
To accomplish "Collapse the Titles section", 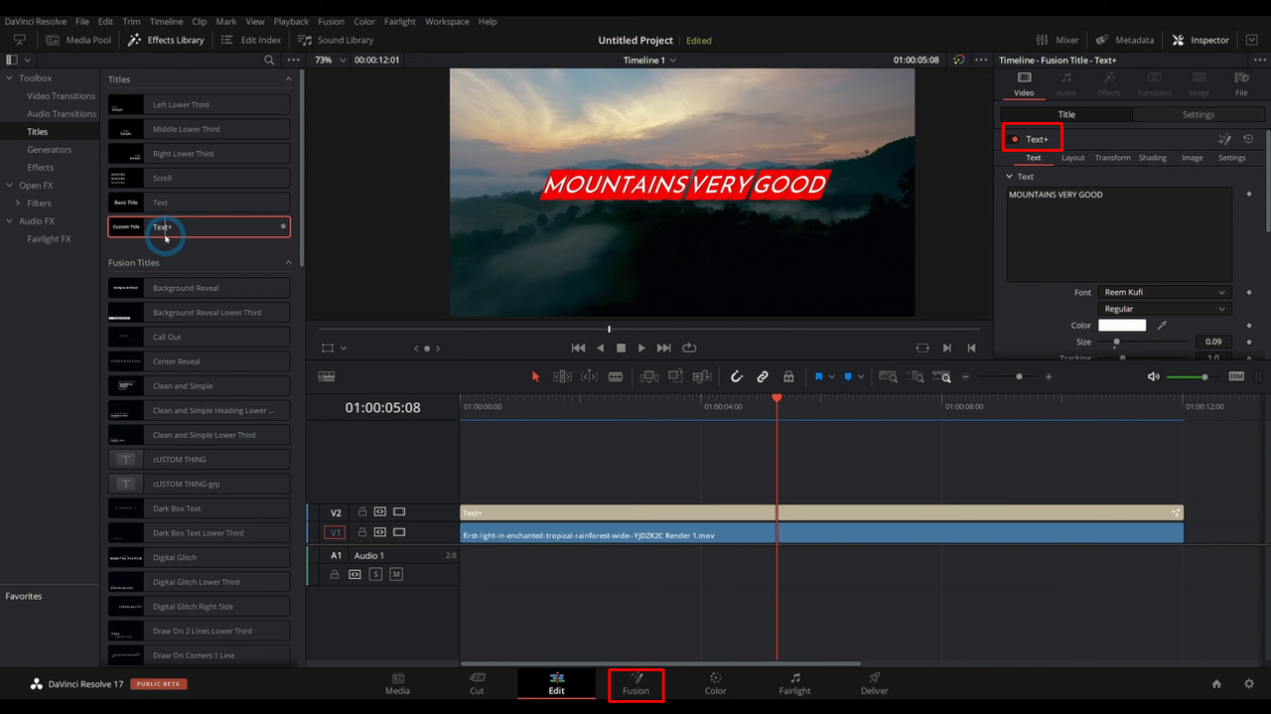I will pos(289,78).
